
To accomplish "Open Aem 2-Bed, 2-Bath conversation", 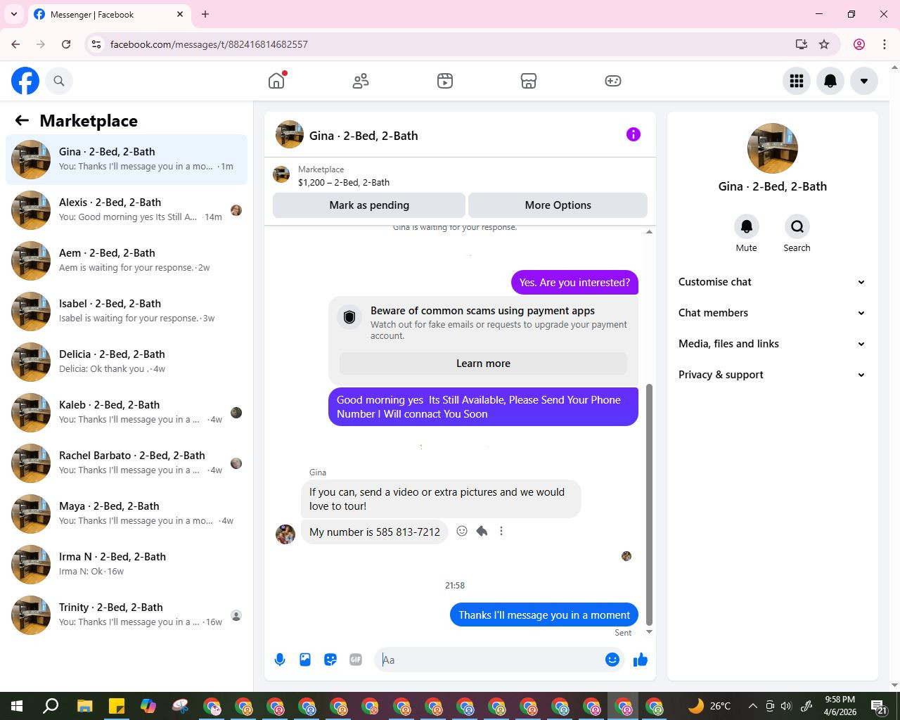I will (127, 261).
